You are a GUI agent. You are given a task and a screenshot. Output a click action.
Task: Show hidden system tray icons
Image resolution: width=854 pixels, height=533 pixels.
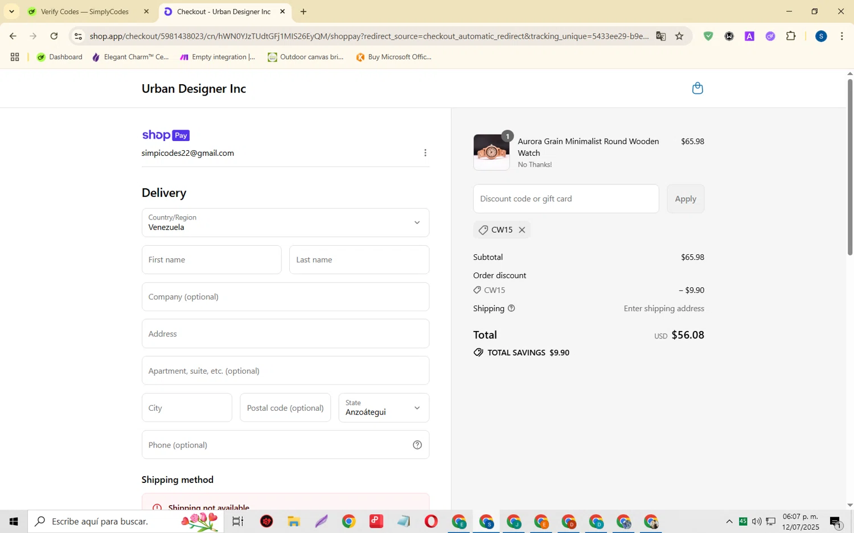(729, 522)
